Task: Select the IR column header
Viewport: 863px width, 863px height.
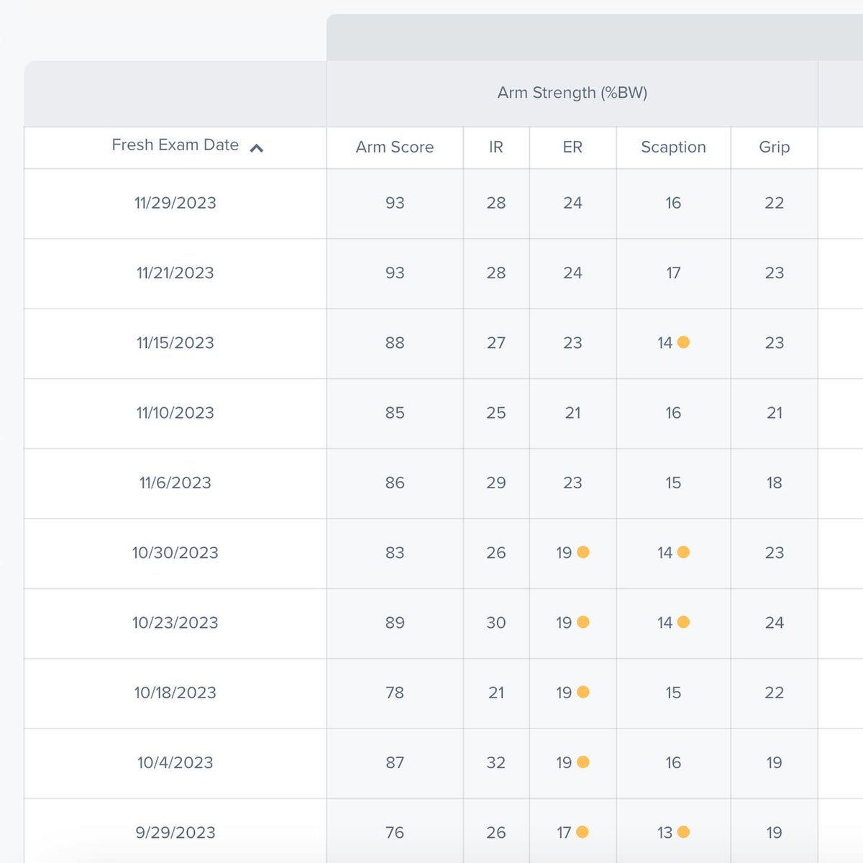Action: 496,147
